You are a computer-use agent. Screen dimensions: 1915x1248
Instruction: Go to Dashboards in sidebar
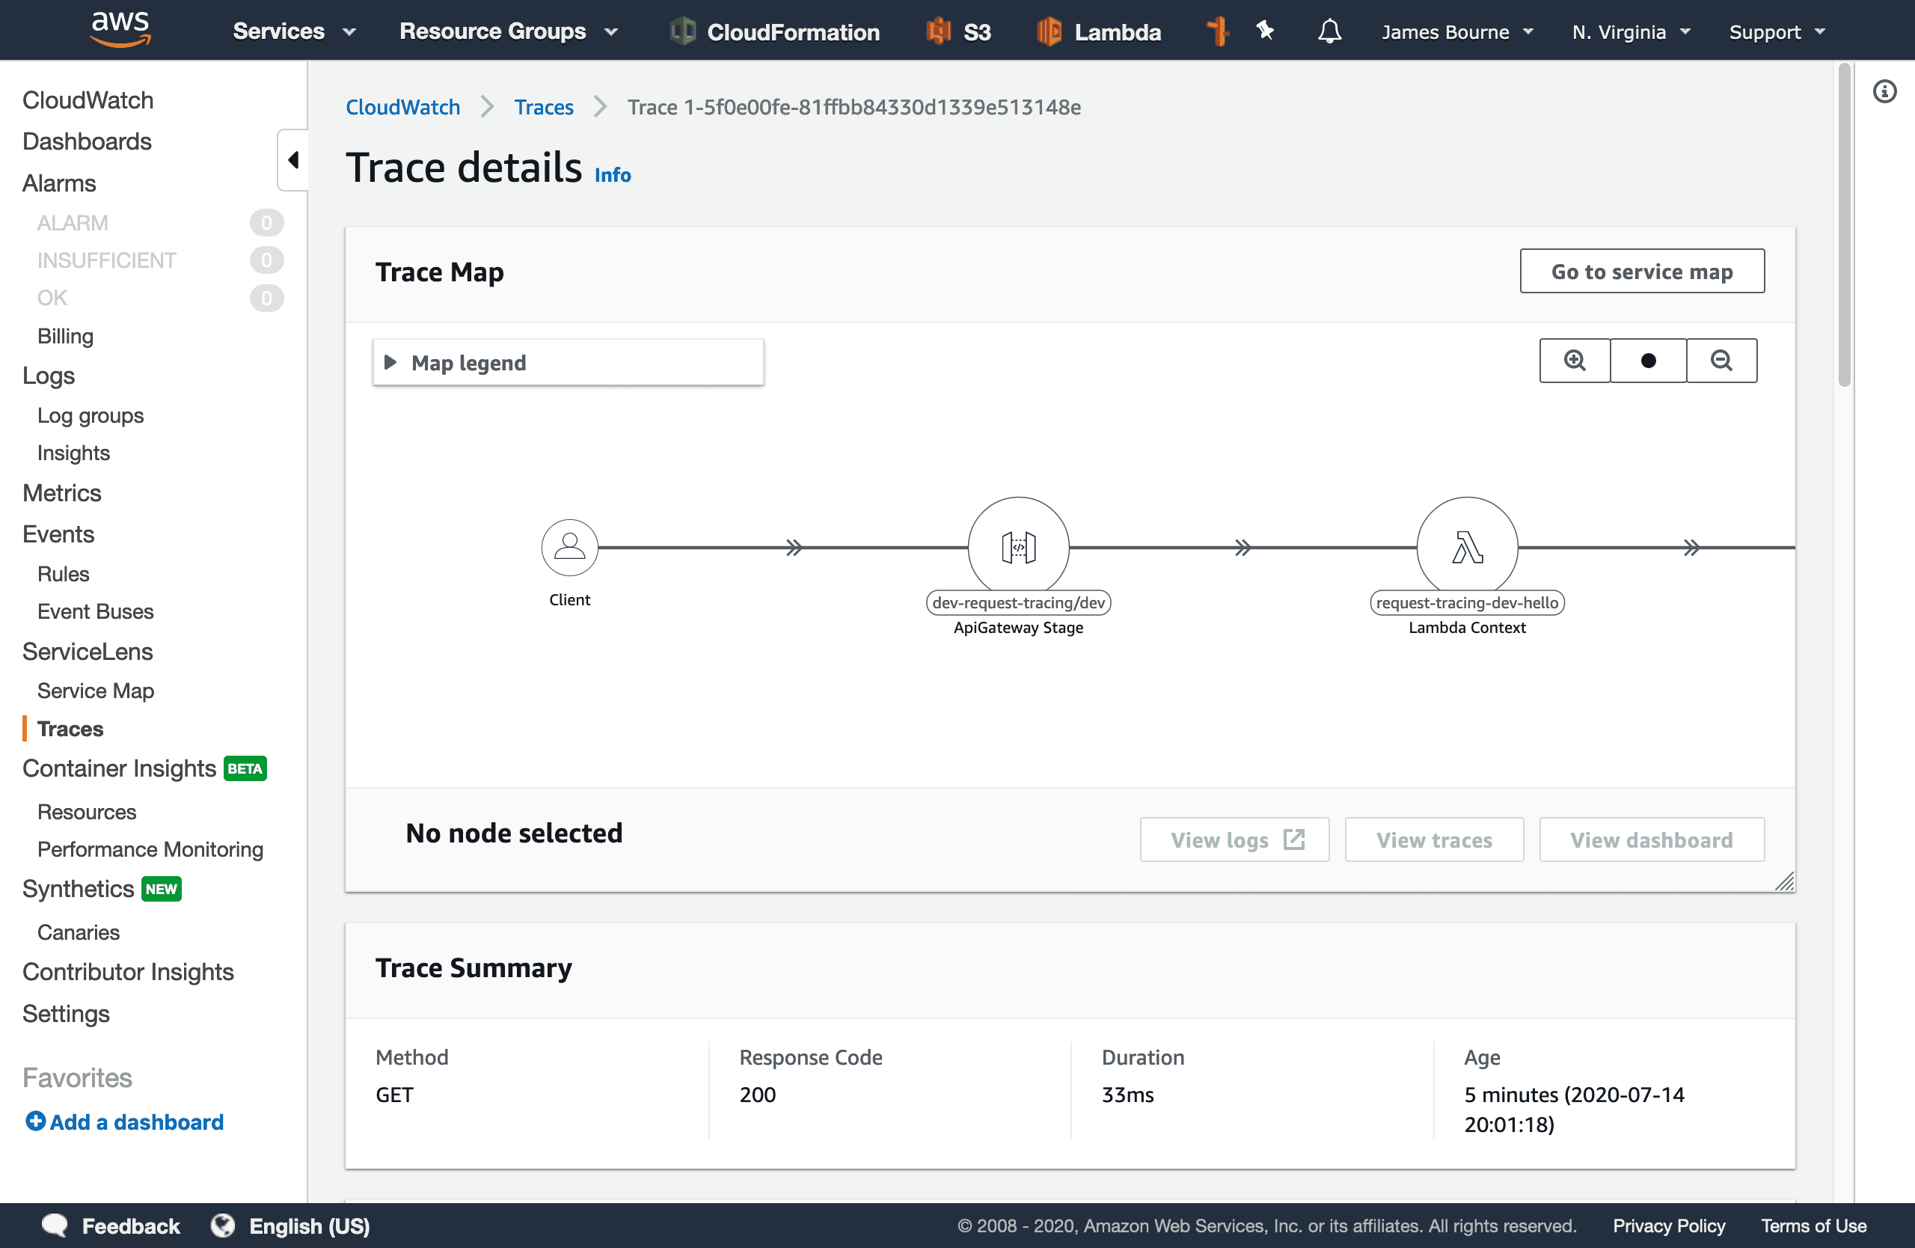point(87,141)
